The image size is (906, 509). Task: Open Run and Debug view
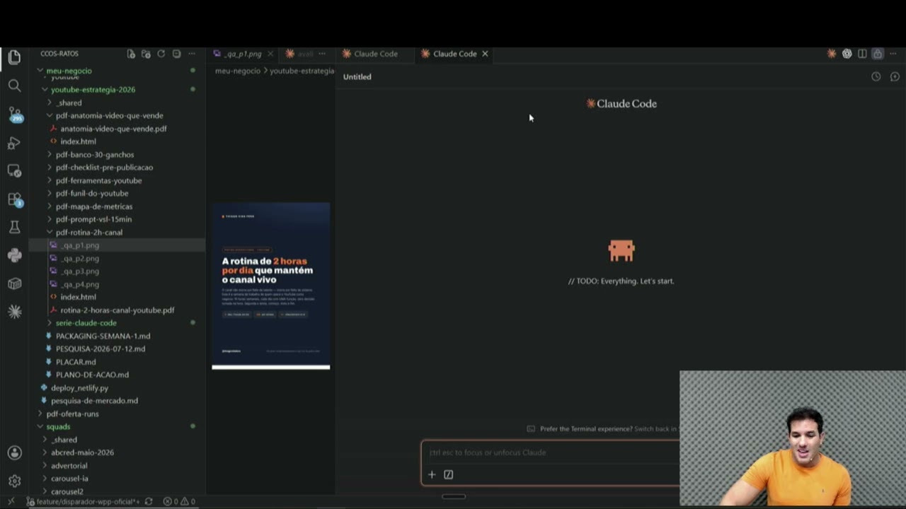tap(14, 143)
